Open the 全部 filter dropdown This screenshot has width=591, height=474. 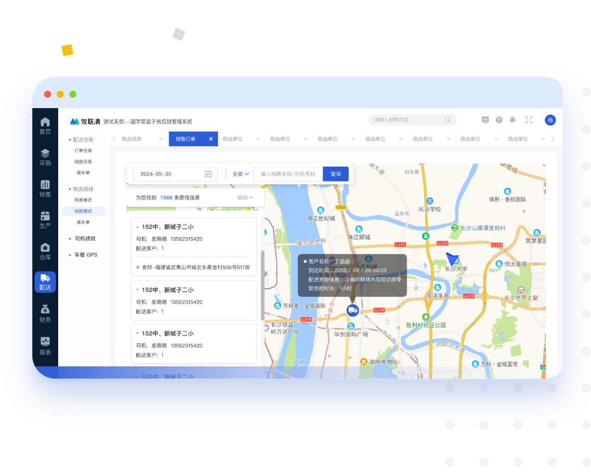click(x=241, y=174)
